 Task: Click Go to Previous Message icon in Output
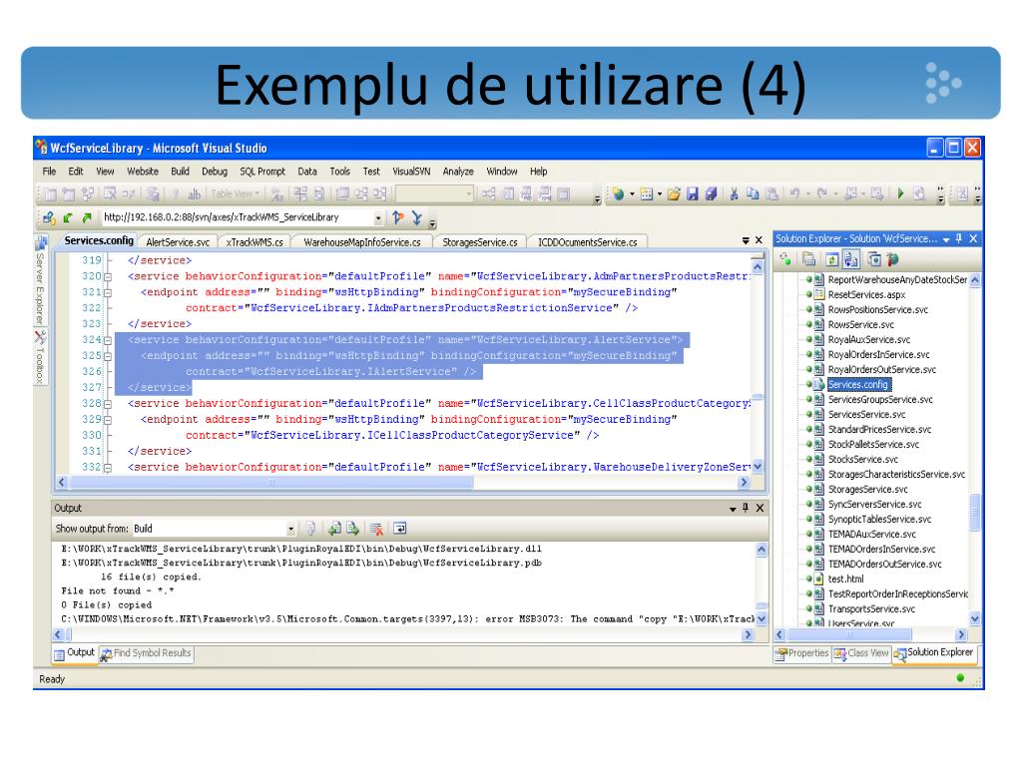[x=334, y=529]
